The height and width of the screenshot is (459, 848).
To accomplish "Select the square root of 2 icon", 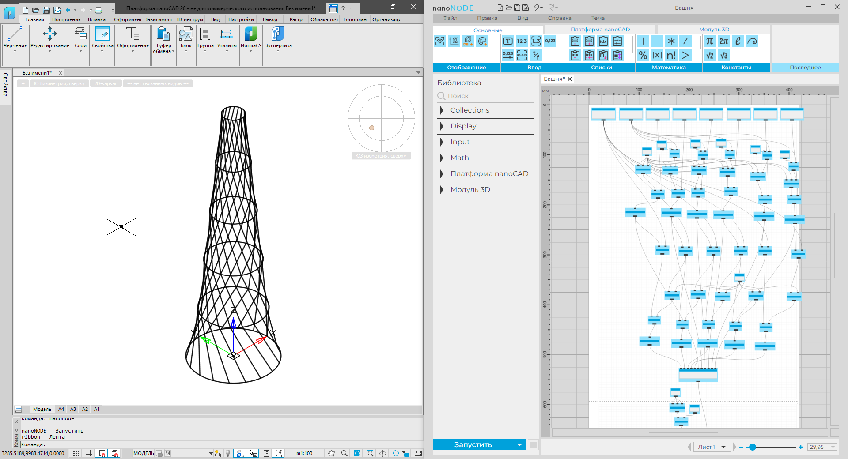I will (709, 55).
